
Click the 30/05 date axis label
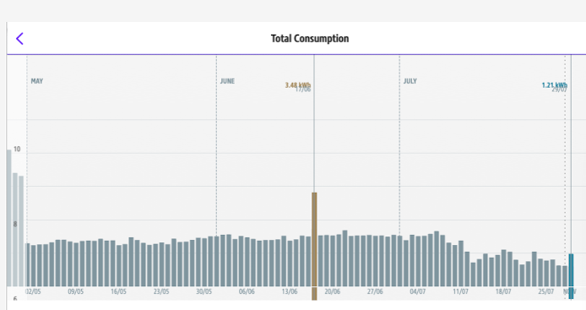pos(203,291)
